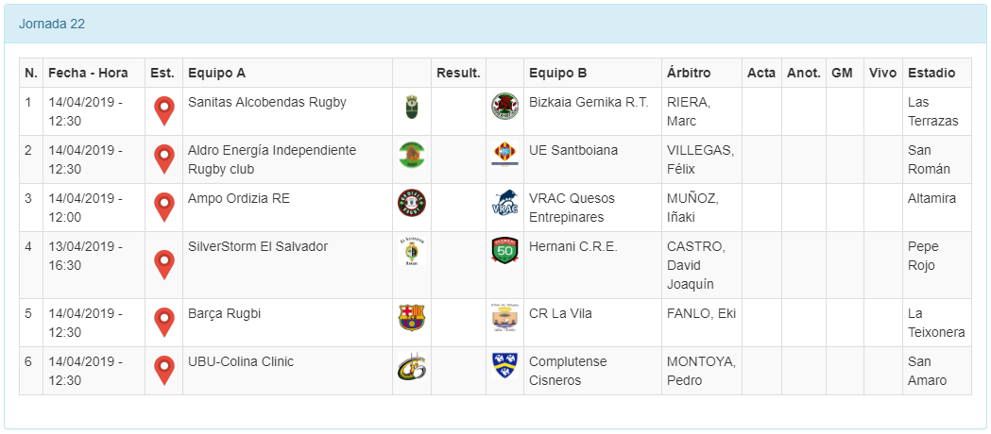991x434 pixels.
Task: Click the Aldro Energía Independiente Rugby club name
Action: click(x=272, y=159)
